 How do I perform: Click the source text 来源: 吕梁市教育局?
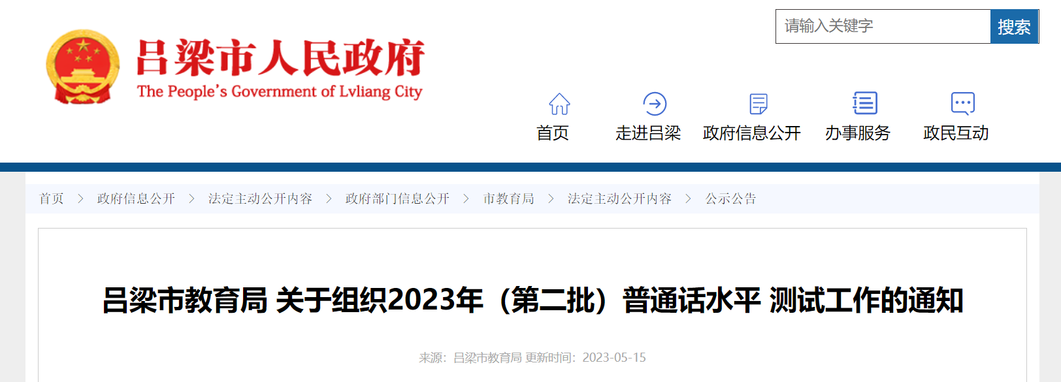pyautogui.click(x=470, y=358)
